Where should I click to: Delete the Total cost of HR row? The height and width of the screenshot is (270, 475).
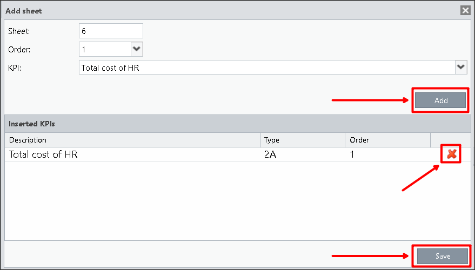click(451, 154)
